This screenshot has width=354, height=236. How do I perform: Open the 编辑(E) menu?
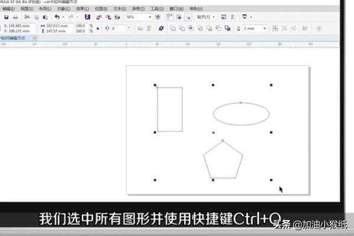9,9
